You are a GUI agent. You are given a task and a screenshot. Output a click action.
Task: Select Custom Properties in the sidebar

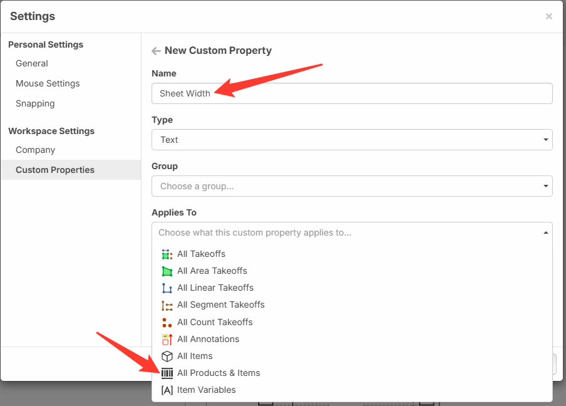click(55, 170)
